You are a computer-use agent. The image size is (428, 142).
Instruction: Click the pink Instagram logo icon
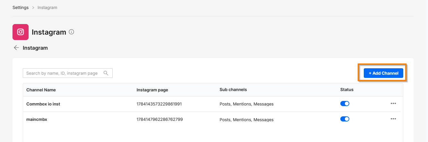click(21, 32)
